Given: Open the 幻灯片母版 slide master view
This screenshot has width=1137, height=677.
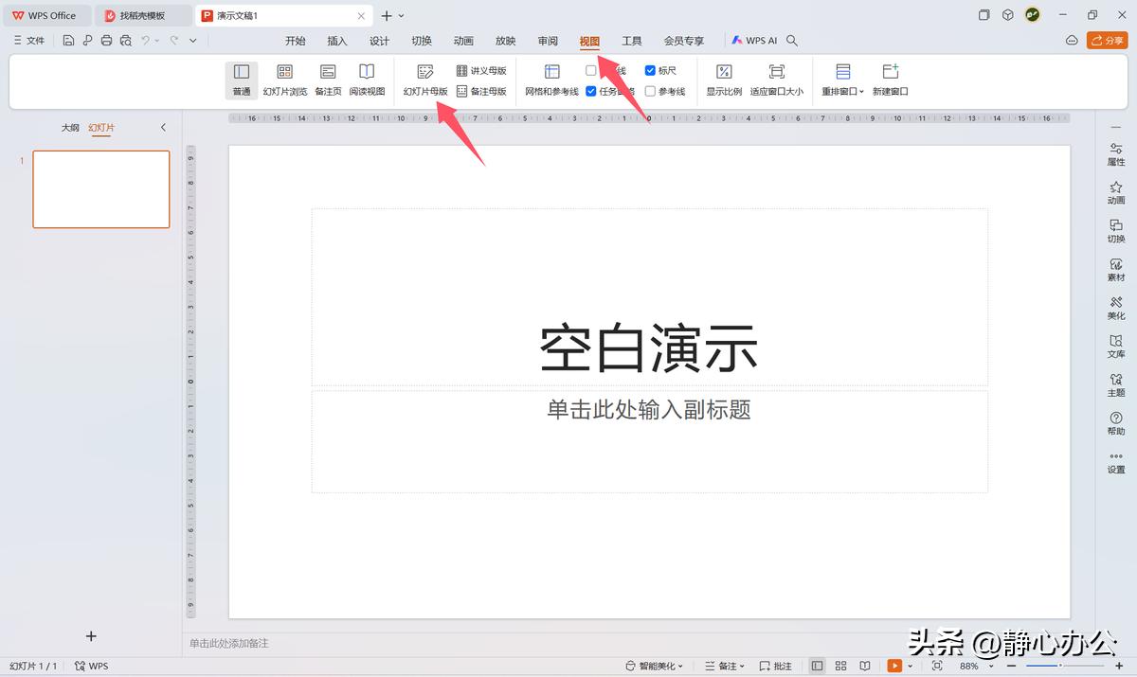Looking at the screenshot, I should click(x=424, y=80).
